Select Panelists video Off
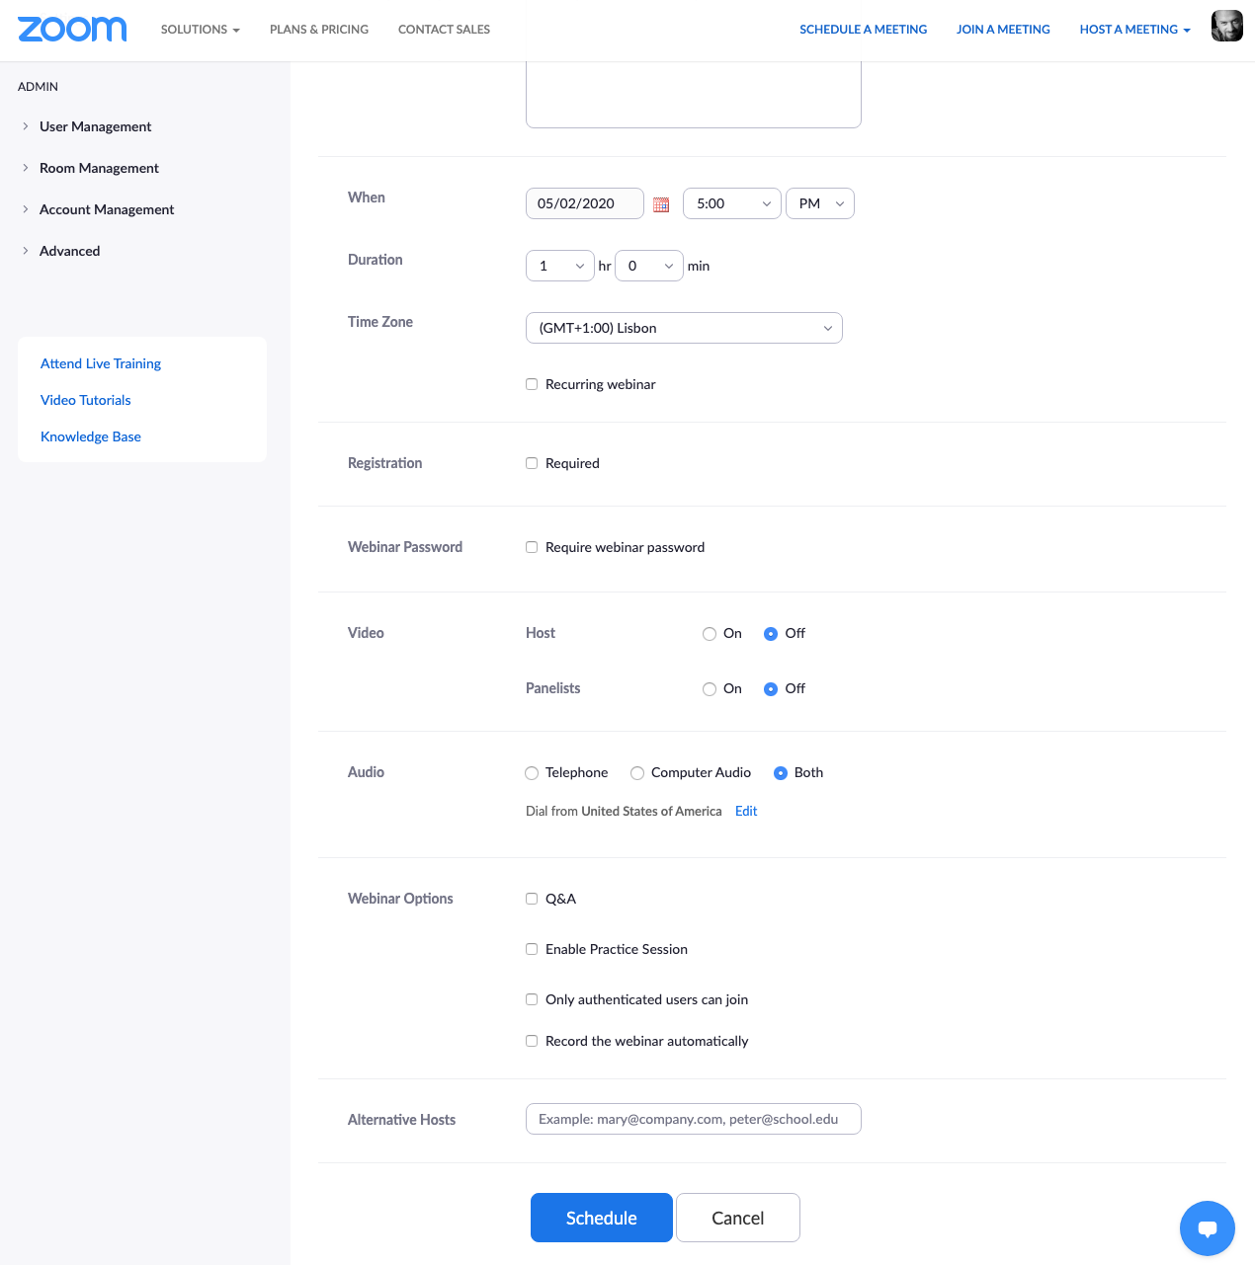Viewport: 1255px width, 1265px height. coord(771,689)
